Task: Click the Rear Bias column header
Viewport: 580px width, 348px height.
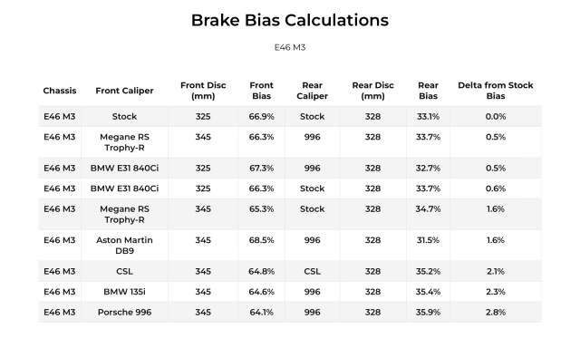Action: coord(428,91)
